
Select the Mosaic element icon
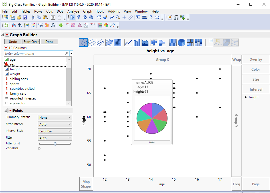point(198,43)
